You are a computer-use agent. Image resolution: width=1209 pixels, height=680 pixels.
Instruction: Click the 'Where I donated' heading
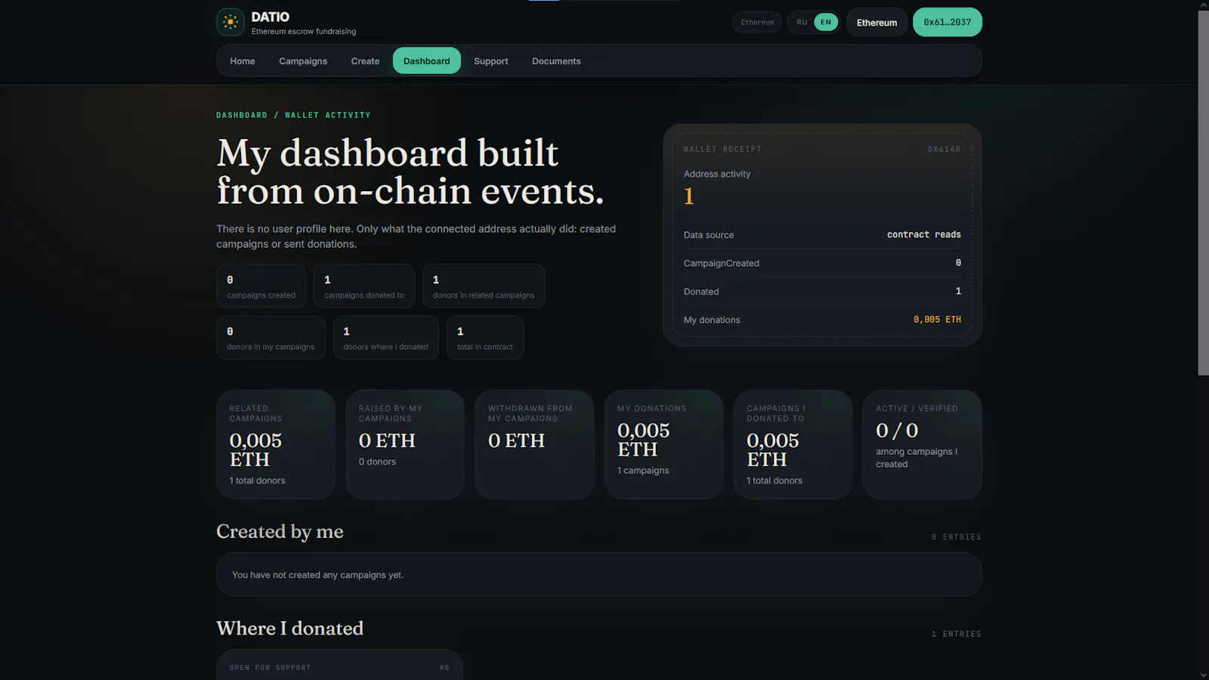pos(290,629)
